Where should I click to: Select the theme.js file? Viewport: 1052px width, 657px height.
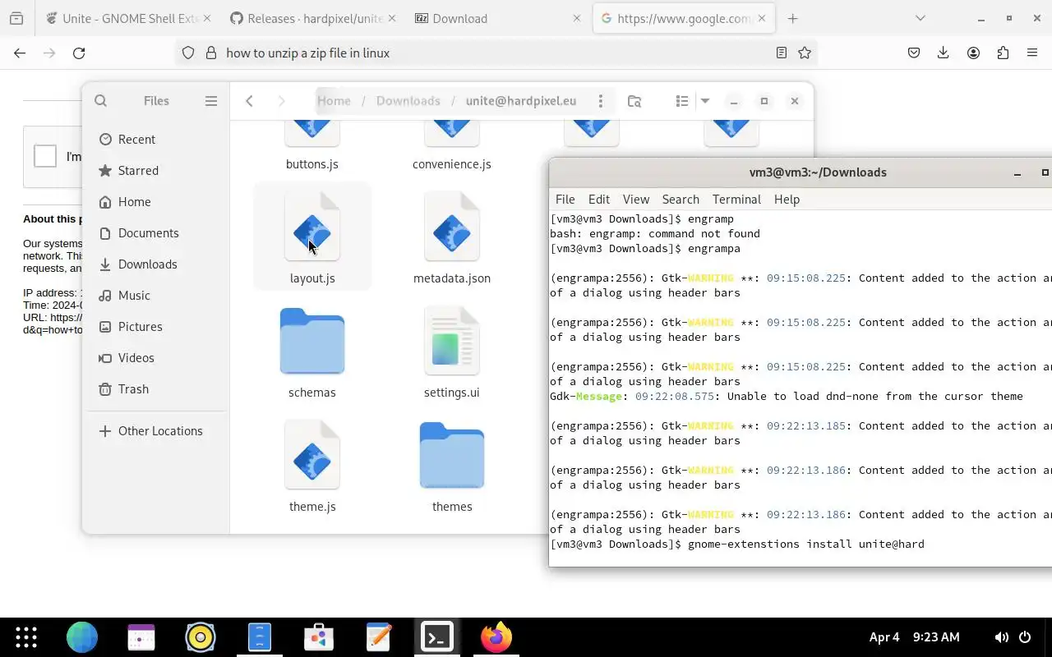[312, 455]
